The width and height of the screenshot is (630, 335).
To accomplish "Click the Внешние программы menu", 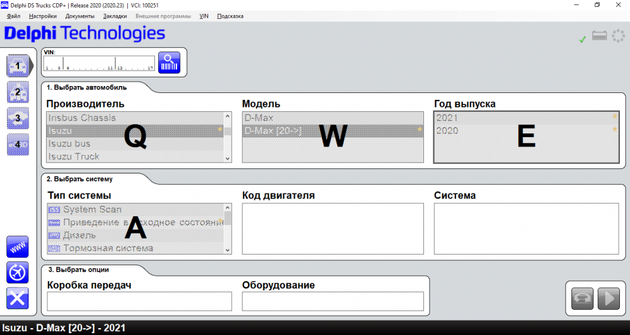I will 163,16.
